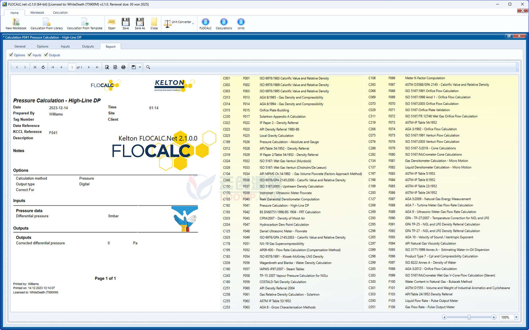Switch to the Workbook ribbon tab
The height and width of the screenshot is (330, 529).
[x=37, y=13]
